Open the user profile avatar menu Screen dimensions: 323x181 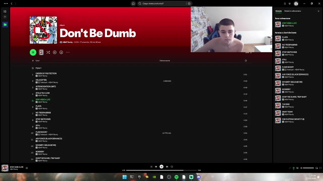(296, 4)
